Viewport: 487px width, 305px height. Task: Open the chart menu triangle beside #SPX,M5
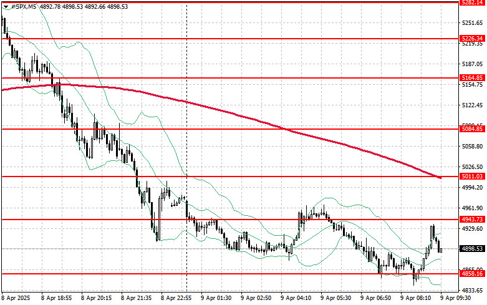(6, 7)
